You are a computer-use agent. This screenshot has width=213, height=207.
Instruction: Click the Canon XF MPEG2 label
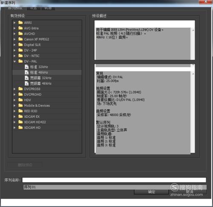[37, 39]
